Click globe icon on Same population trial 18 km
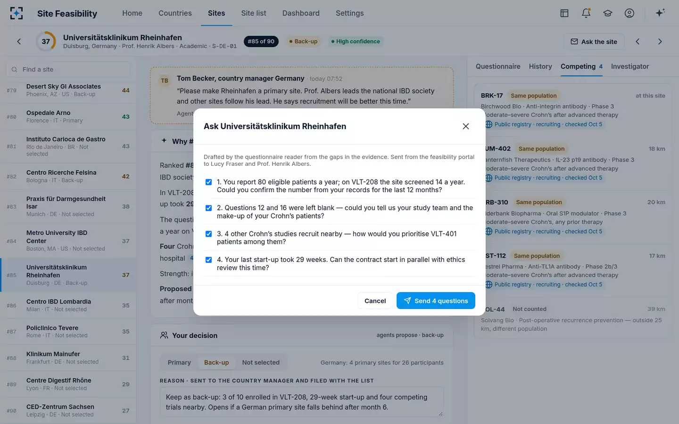This screenshot has width=679, height=424. click(x=489, y=178)
